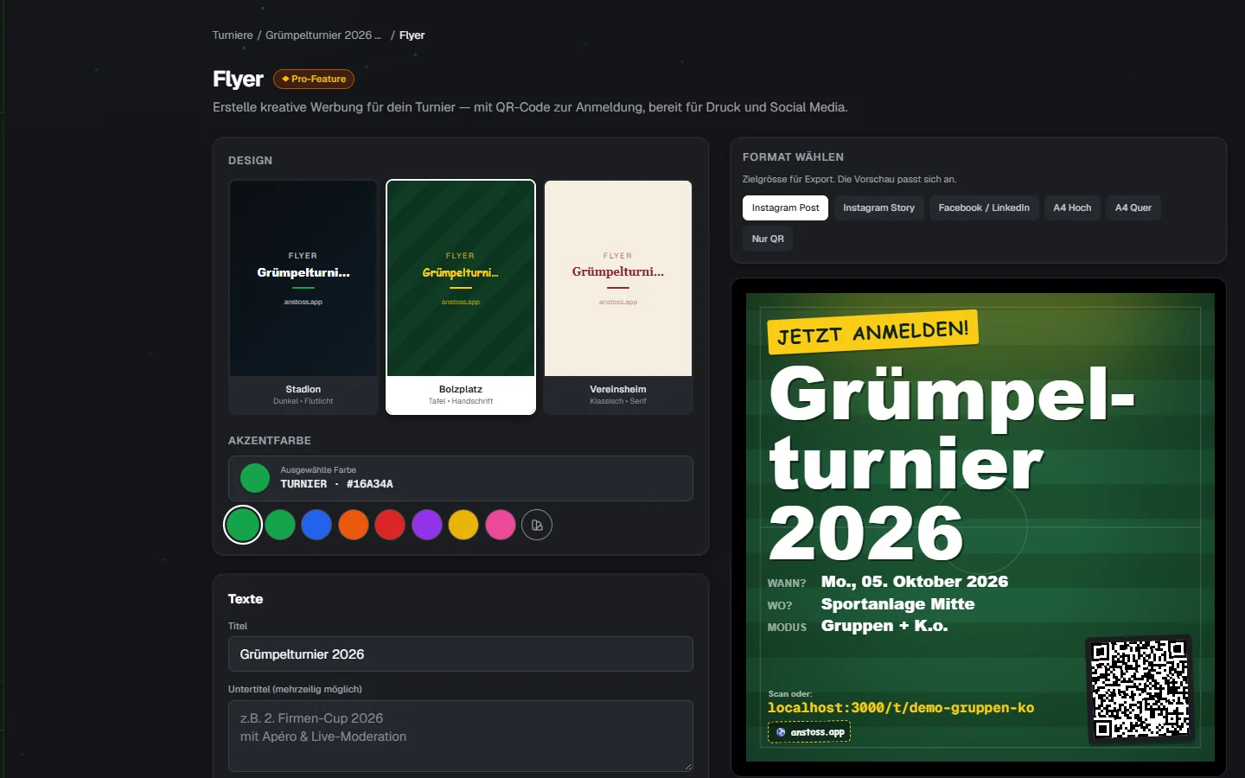Choose the Vereinsheim design card
The height and width of the screenshot is (778, 1245).
click(618, 297)
